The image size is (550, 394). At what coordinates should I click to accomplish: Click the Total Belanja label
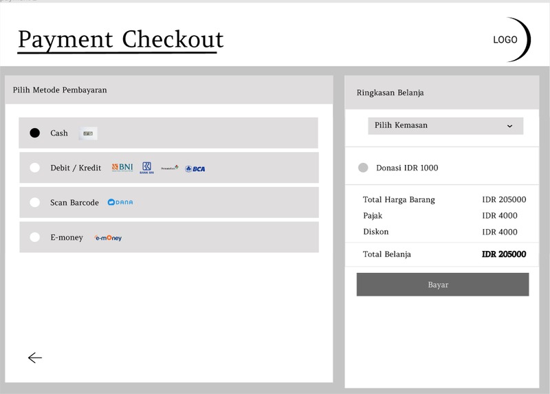tap(387, 254)
